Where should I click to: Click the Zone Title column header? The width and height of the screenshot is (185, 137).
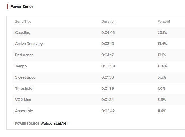point(23,22)
